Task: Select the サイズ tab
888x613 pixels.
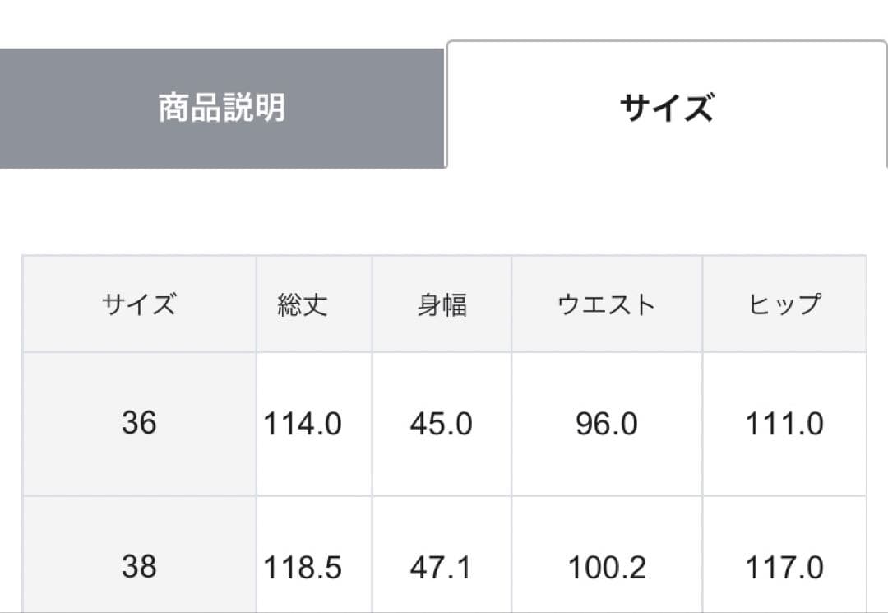Action: (x=666, y=108)
